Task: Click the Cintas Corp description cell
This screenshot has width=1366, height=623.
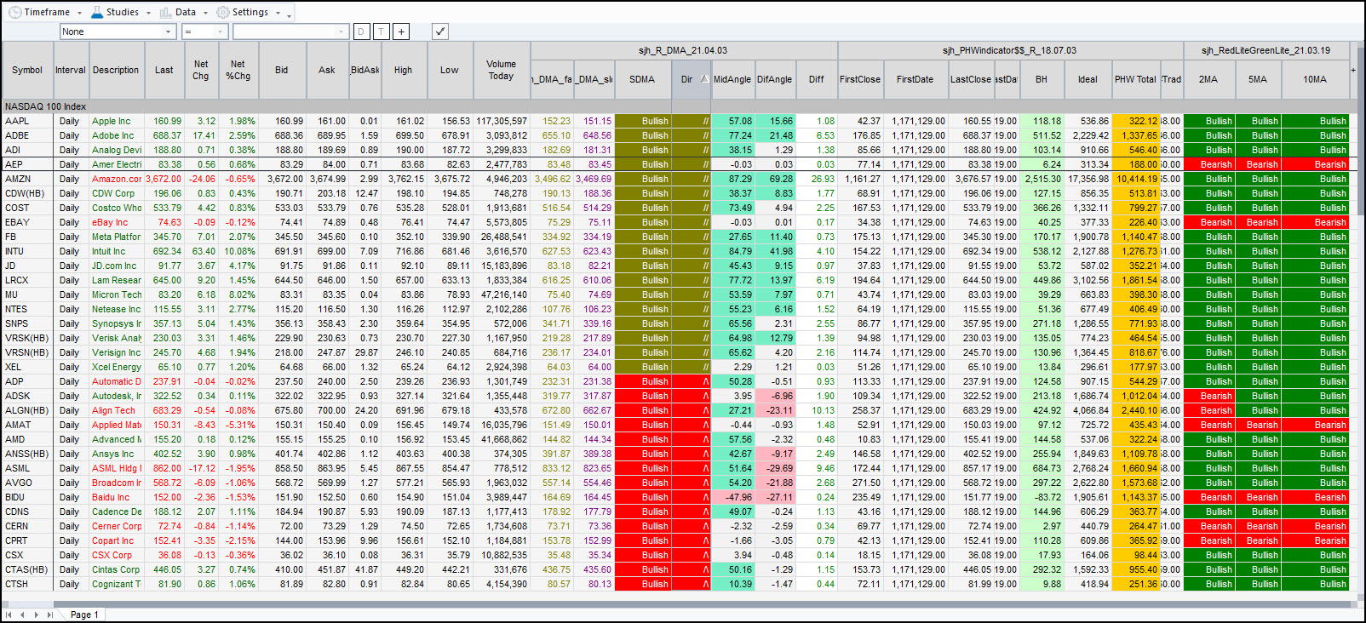Action: (116, 569)
